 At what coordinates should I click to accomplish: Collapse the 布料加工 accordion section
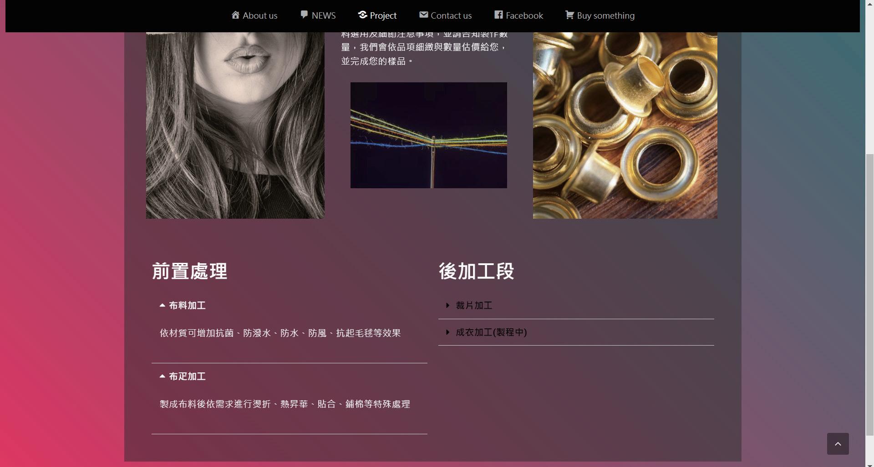(289, 306)
